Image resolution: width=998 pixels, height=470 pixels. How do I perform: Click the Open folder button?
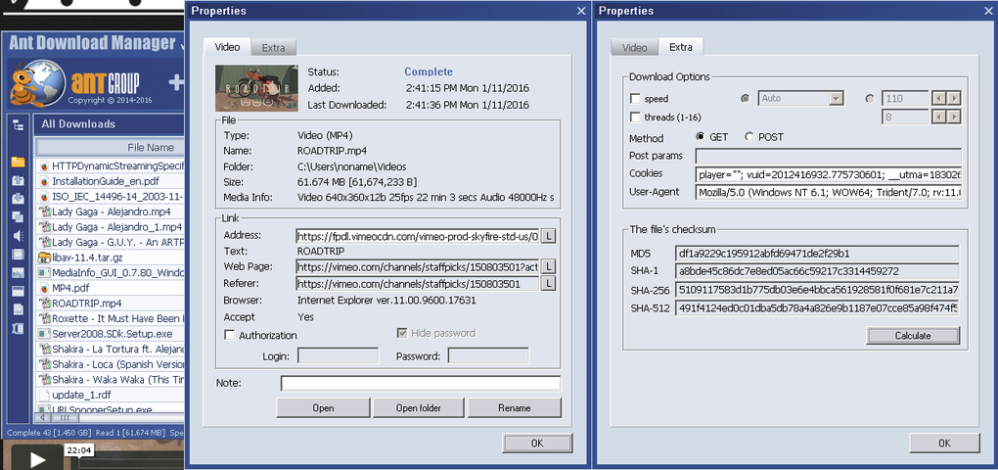pyautogui.click(x=419, y=407)
